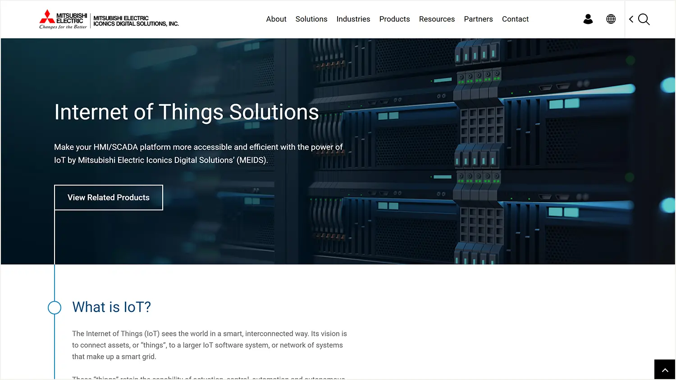Screen dimensions: 676x380
Task: Select Contact in the top navigation
Action: 515,19
